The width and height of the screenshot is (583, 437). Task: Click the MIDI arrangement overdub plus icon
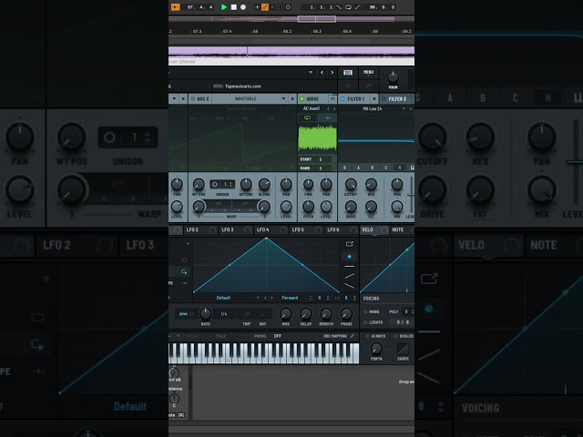[257, 7]
